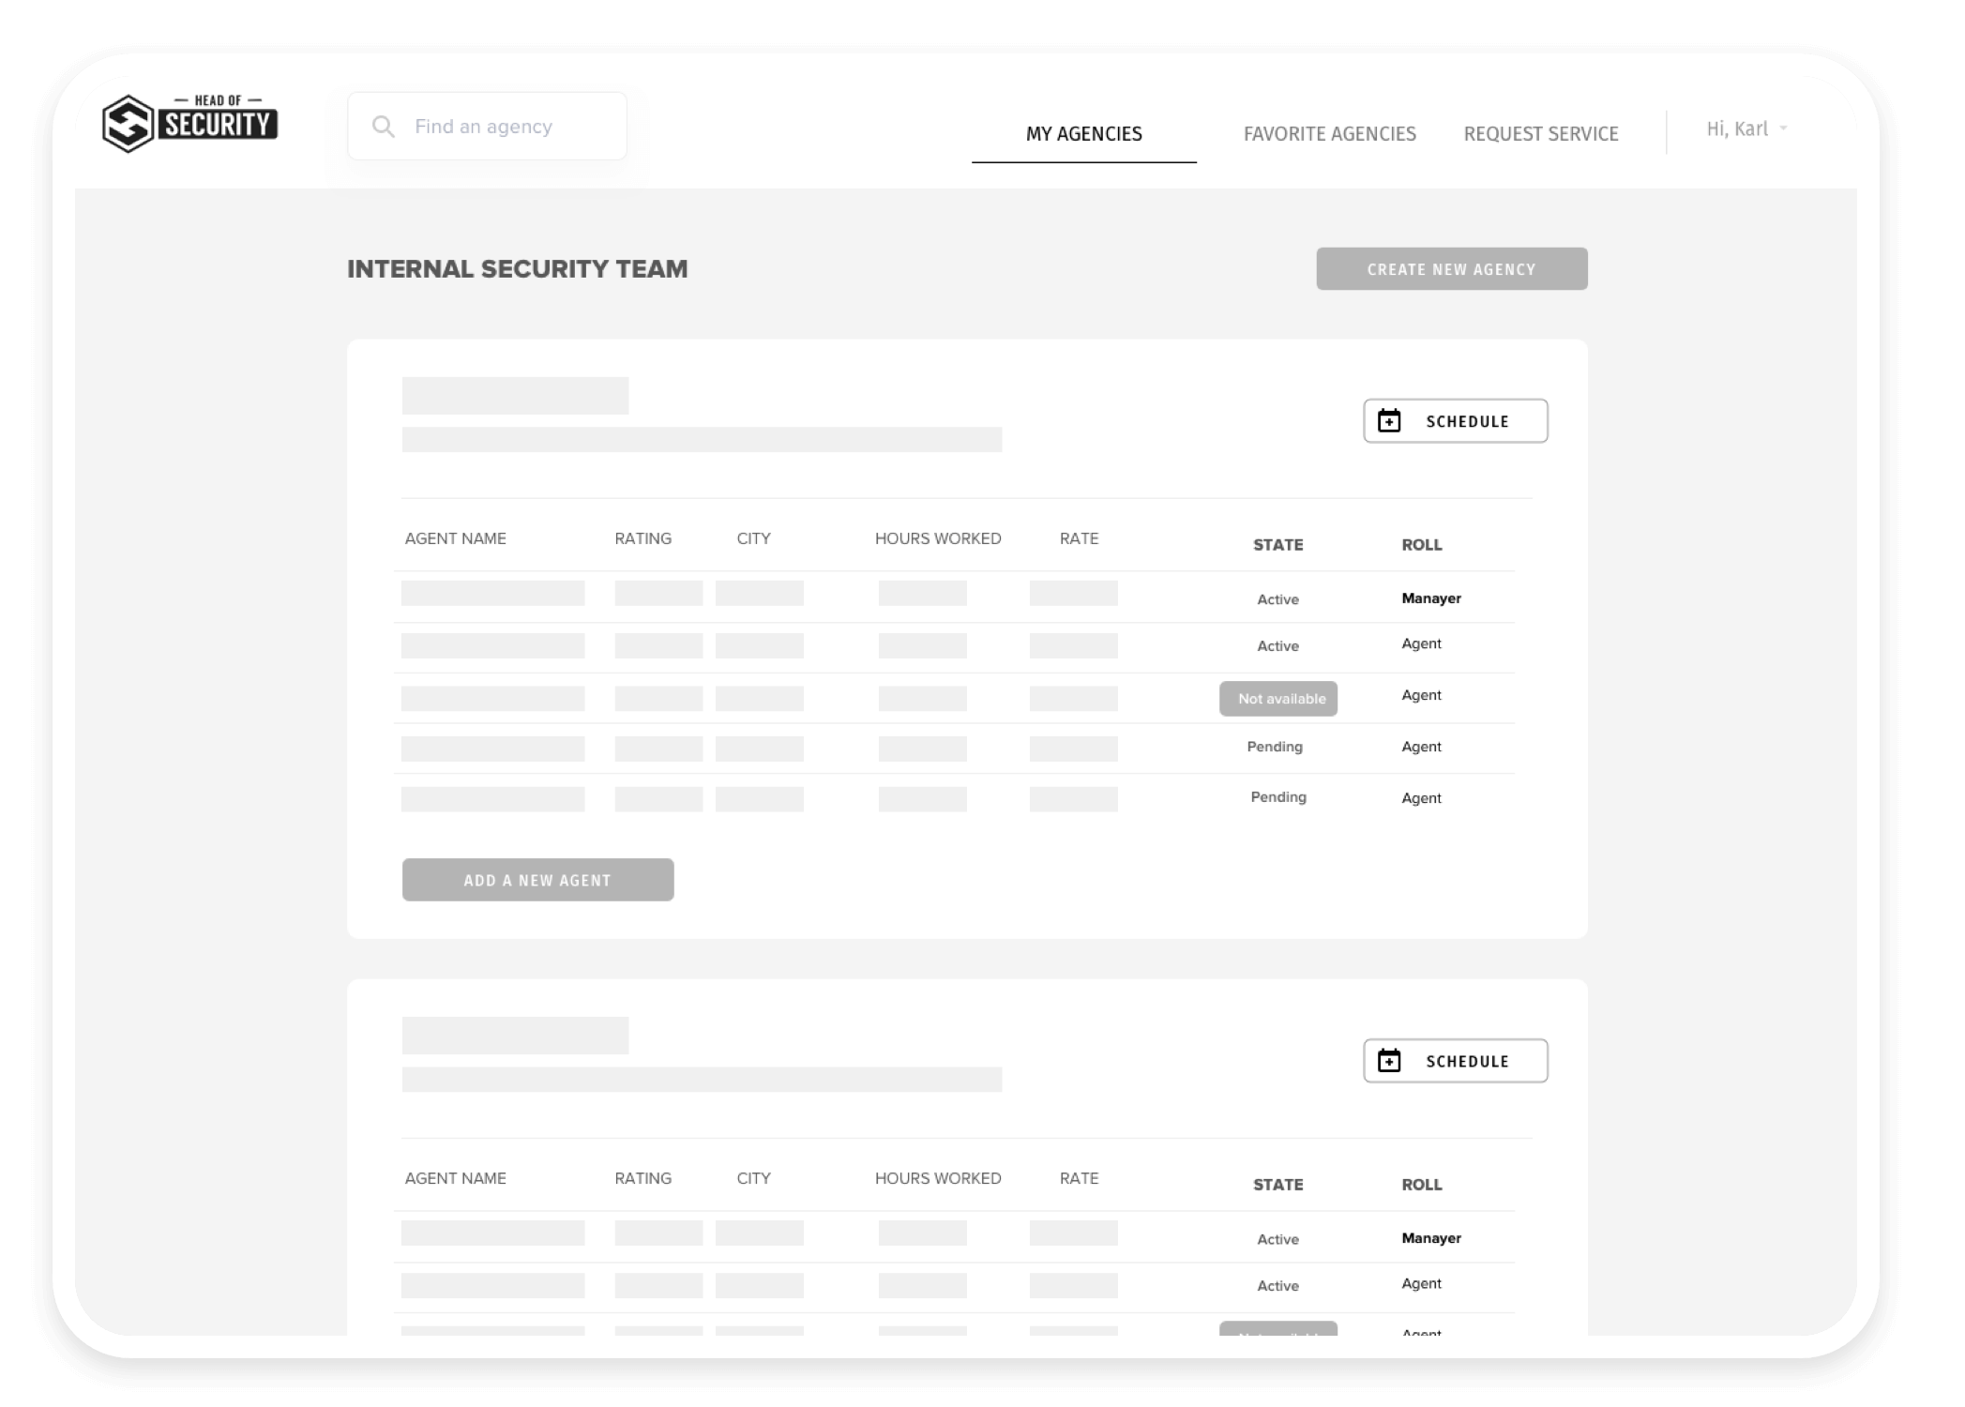
Task: Click the Head of Security logo
Action: click(189, 123)
